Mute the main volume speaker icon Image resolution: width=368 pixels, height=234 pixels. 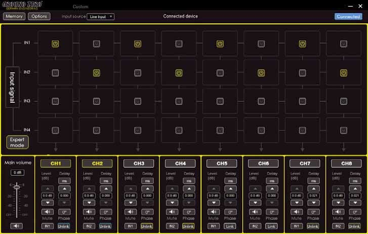[x=17, y=226]
